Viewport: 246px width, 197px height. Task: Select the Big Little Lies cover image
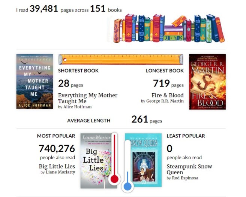pyautogui.click(x=95, y=160)
